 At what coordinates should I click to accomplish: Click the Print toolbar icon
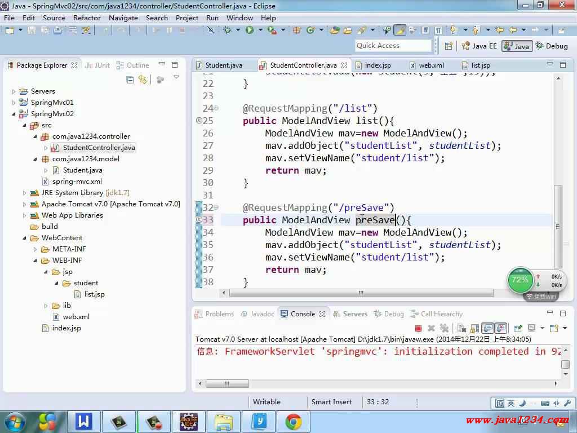(58, 30)
